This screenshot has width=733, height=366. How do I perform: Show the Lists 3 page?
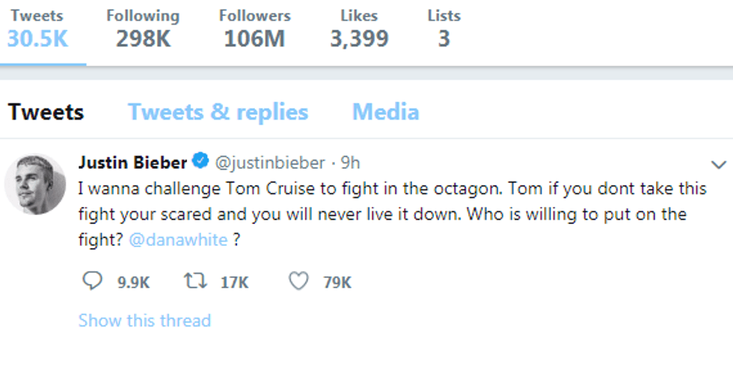point(444,28)
